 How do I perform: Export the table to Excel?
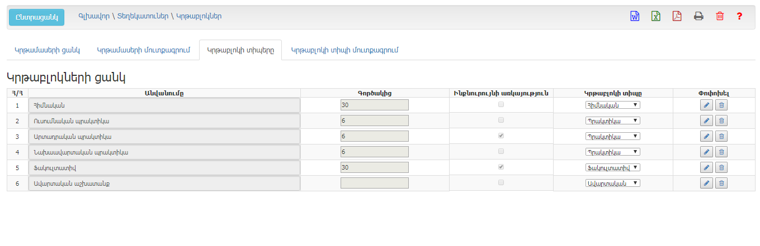click(655, 16)
